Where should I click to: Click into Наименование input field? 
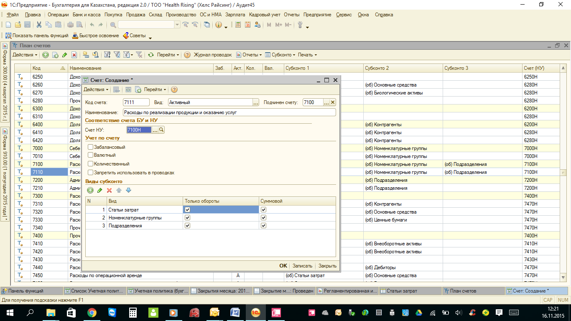click(x=229, y=112)
